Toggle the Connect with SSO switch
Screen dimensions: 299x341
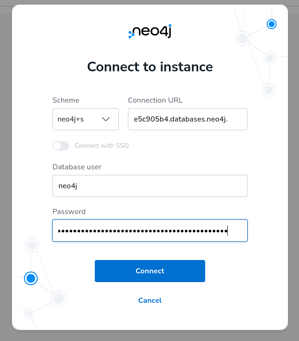pos(61,146)
